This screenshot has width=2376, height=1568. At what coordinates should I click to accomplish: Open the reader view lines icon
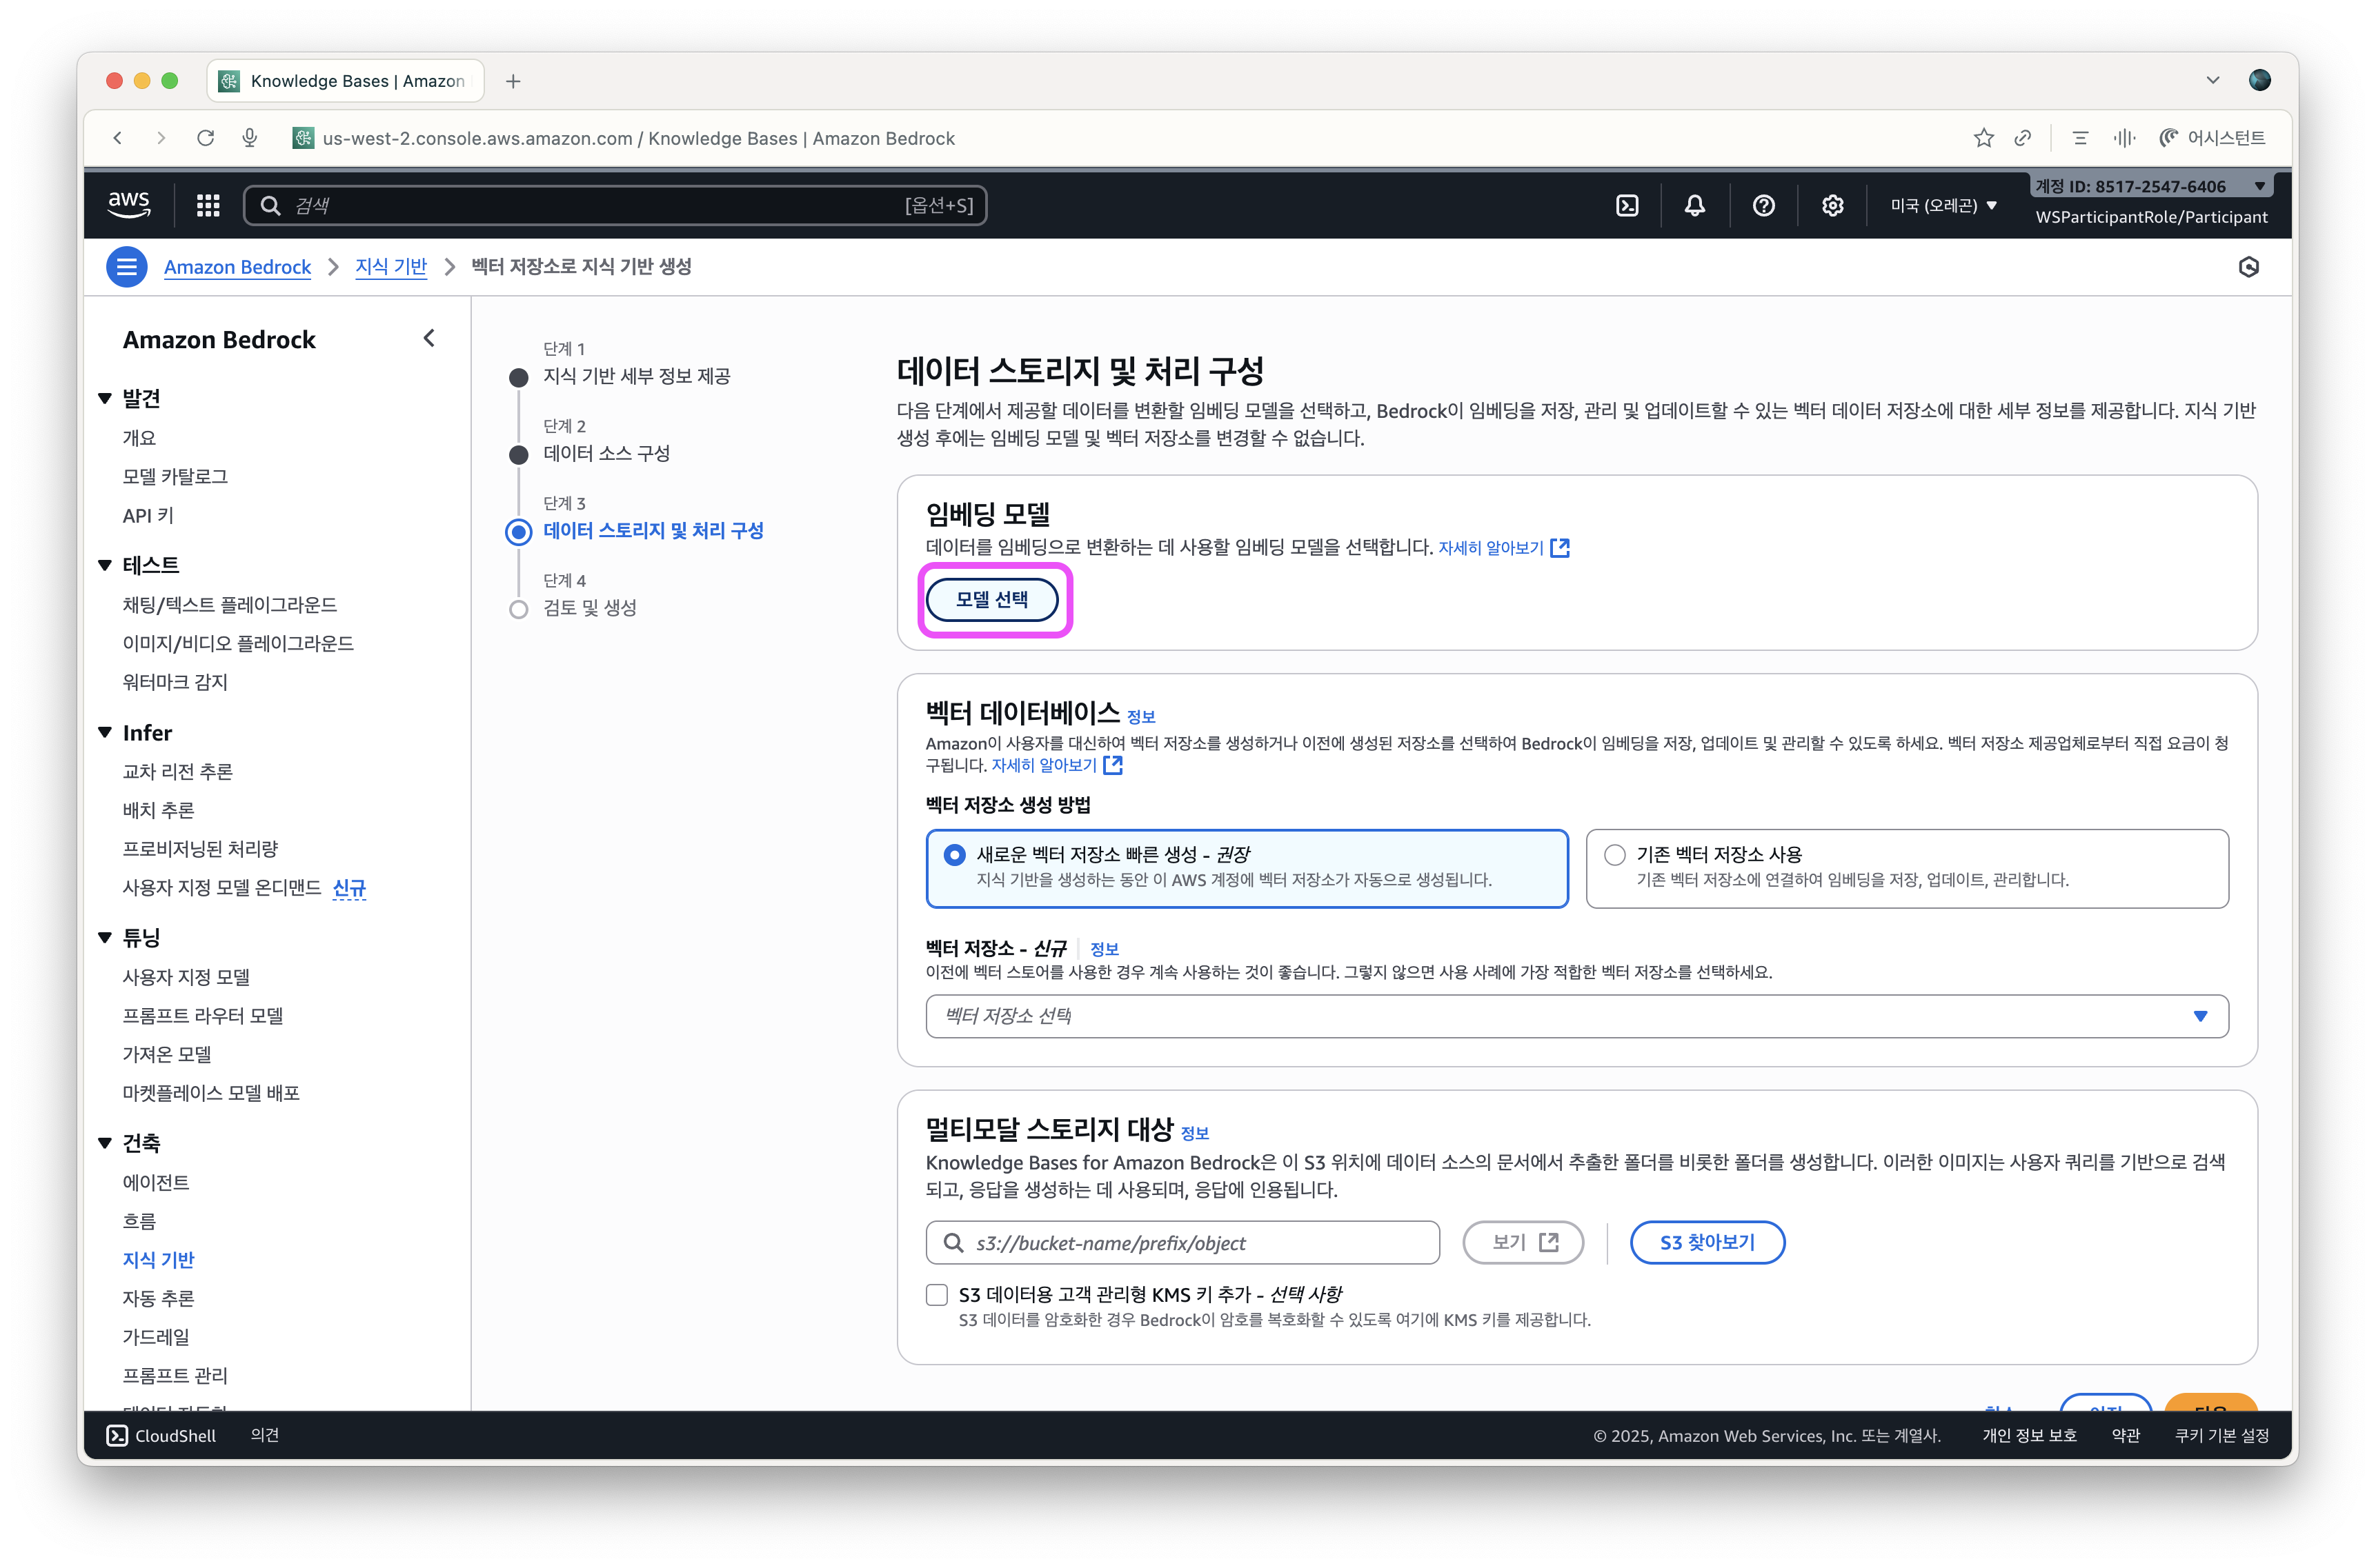point(2080,138)
